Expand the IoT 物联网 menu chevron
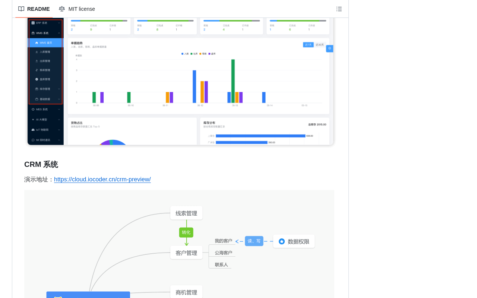Image resolution: width=477 pixels, height=298 pixels. 59,130
